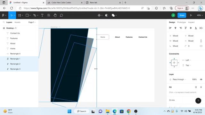The height and width of the screenshot is (115, 205).
Task: Switch to the Prototype tab
Action: click(x=182, y=22)
